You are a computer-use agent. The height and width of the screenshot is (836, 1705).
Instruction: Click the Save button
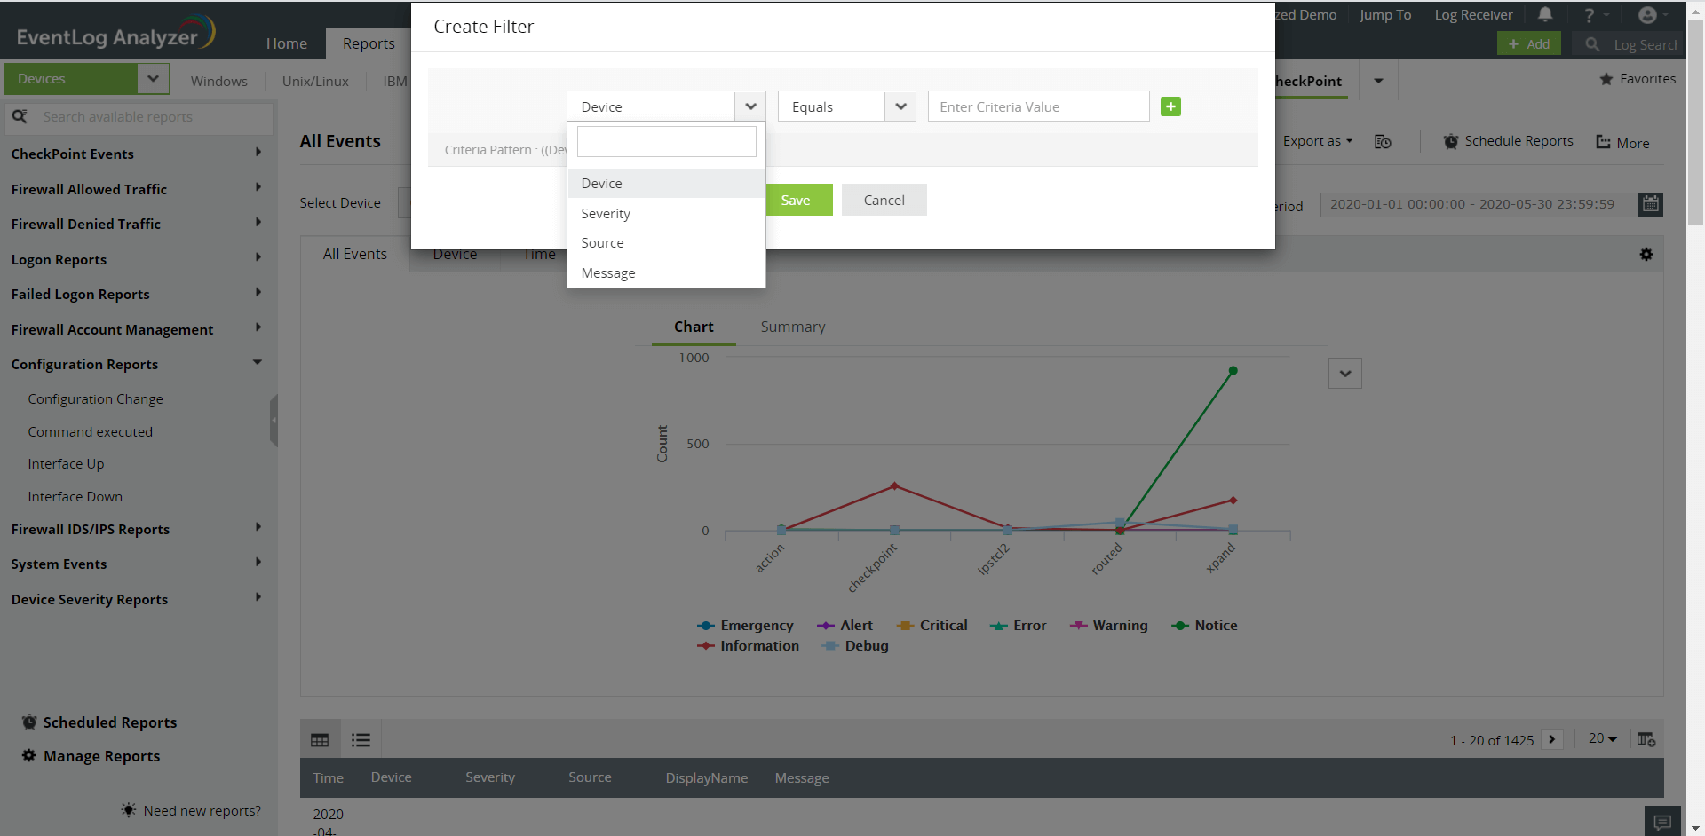(796, 200)
